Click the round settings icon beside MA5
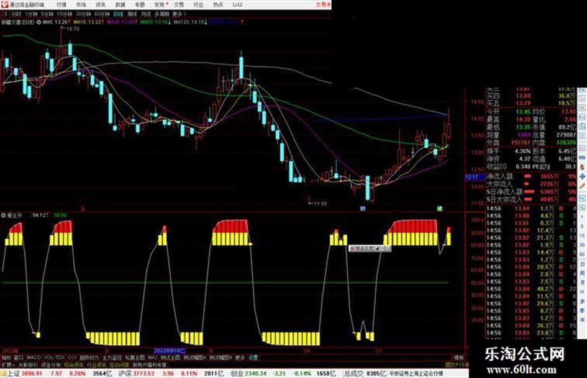This screenshot has width=587, height=378. pyautogui.click(x=39, y=22)
